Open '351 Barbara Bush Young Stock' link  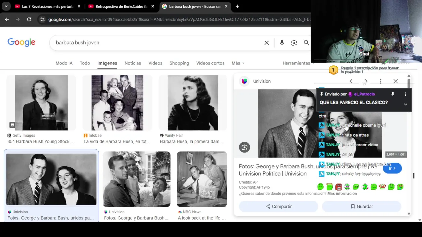click(x=41, y=141)
